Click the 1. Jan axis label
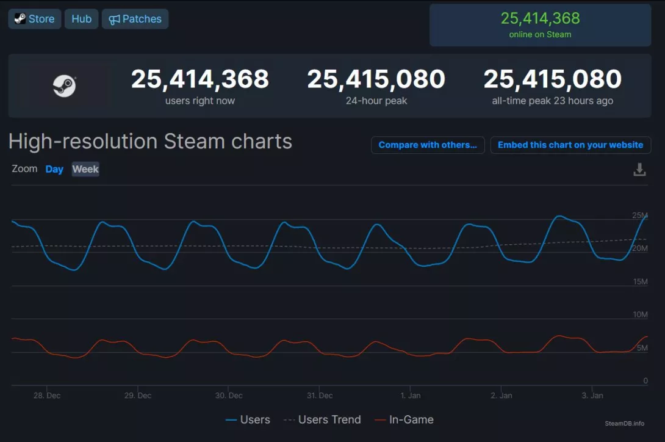The height and width of the screenshot is (442, 665). tap(411, 396)
